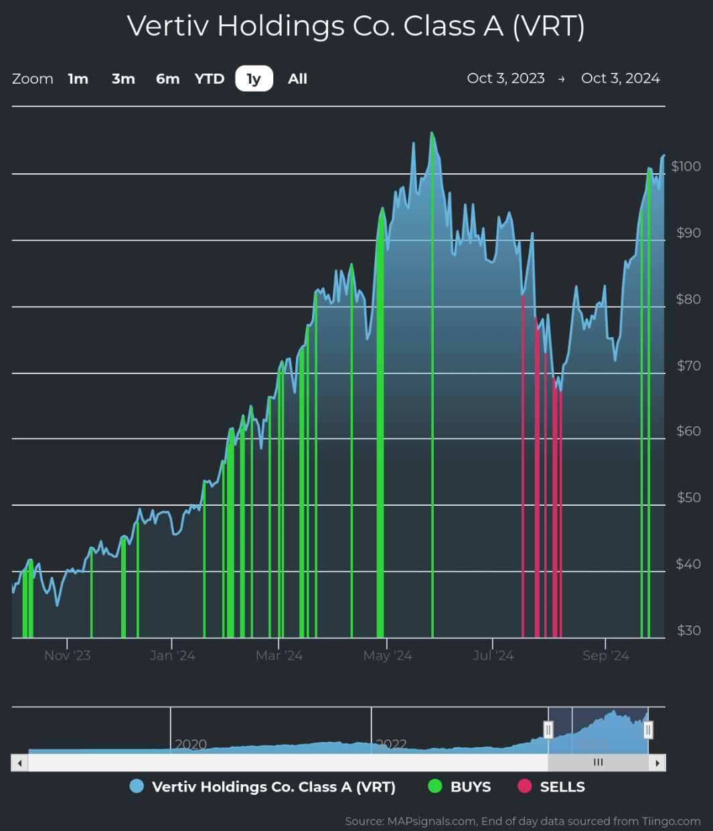Click the 2022 label in navigator

[392, 744]
